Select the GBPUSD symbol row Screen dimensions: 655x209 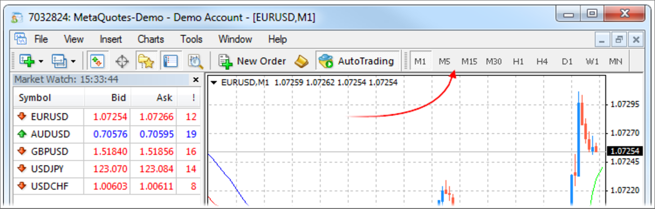pyautogui.click(x=107, y=151)
